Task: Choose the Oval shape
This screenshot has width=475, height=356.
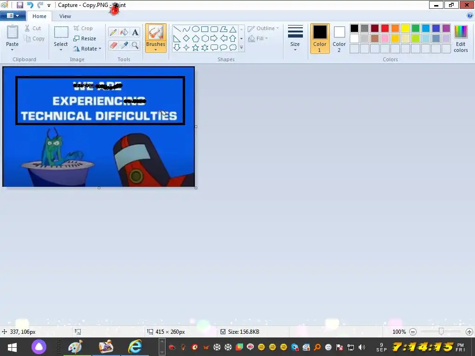Action: [196, 29]
